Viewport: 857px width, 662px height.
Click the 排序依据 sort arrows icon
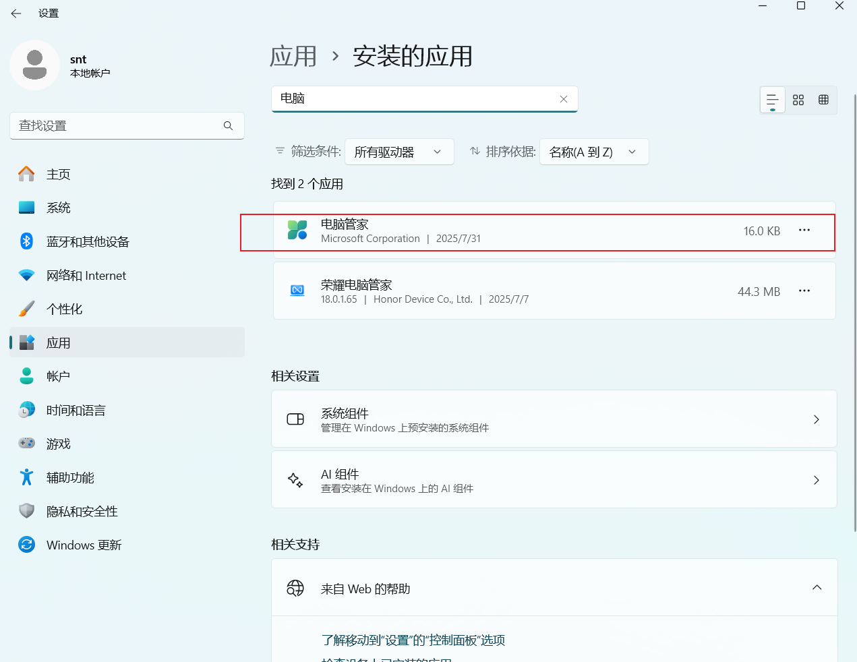(x=475, y=151)
